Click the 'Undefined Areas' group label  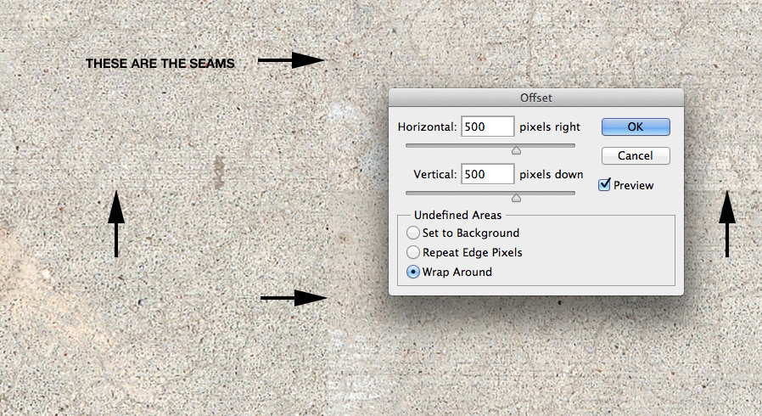[x=457, y=215]
